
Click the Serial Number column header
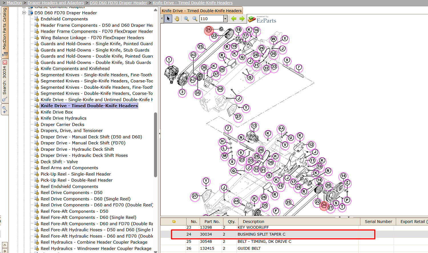pyautogui.click(x=378, y=222)
